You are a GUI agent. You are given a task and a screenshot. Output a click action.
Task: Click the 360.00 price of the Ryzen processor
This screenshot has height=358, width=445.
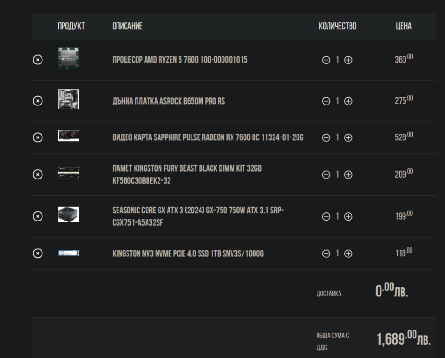click(x=403, y=59)
